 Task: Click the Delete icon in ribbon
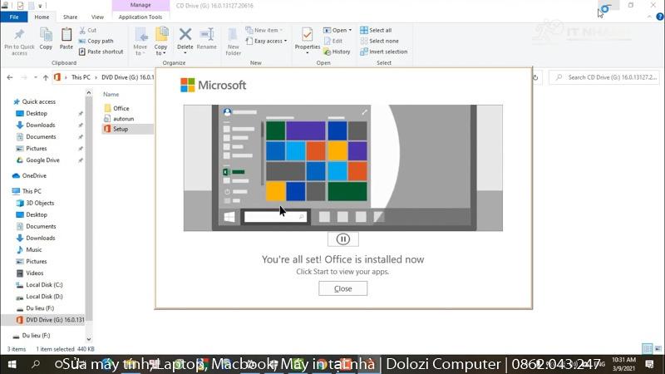pos(185,35)
